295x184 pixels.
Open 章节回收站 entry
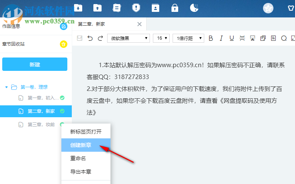[x=36, y=44]
